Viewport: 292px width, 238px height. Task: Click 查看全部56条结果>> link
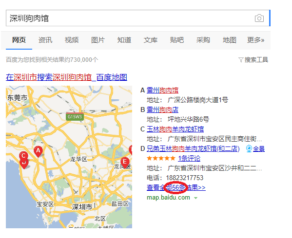click(176, 187)
